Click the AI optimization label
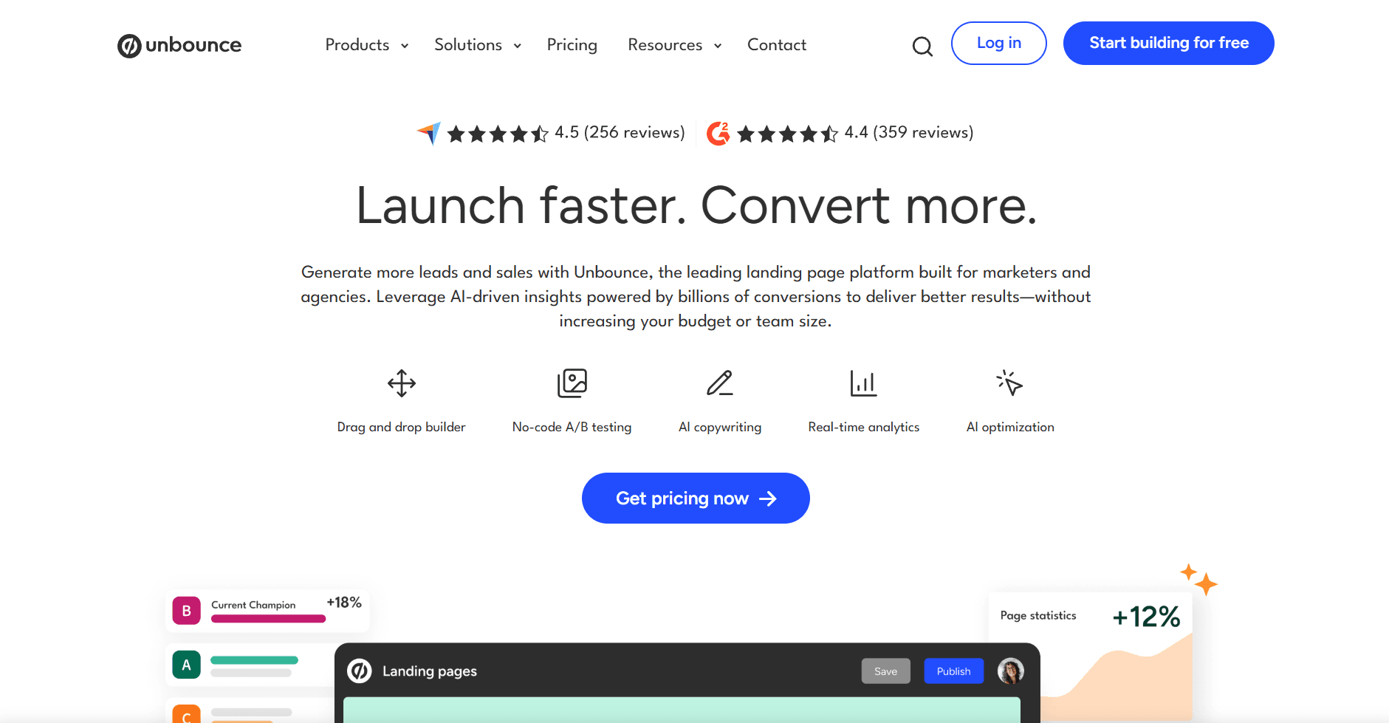 [1010, 427]
